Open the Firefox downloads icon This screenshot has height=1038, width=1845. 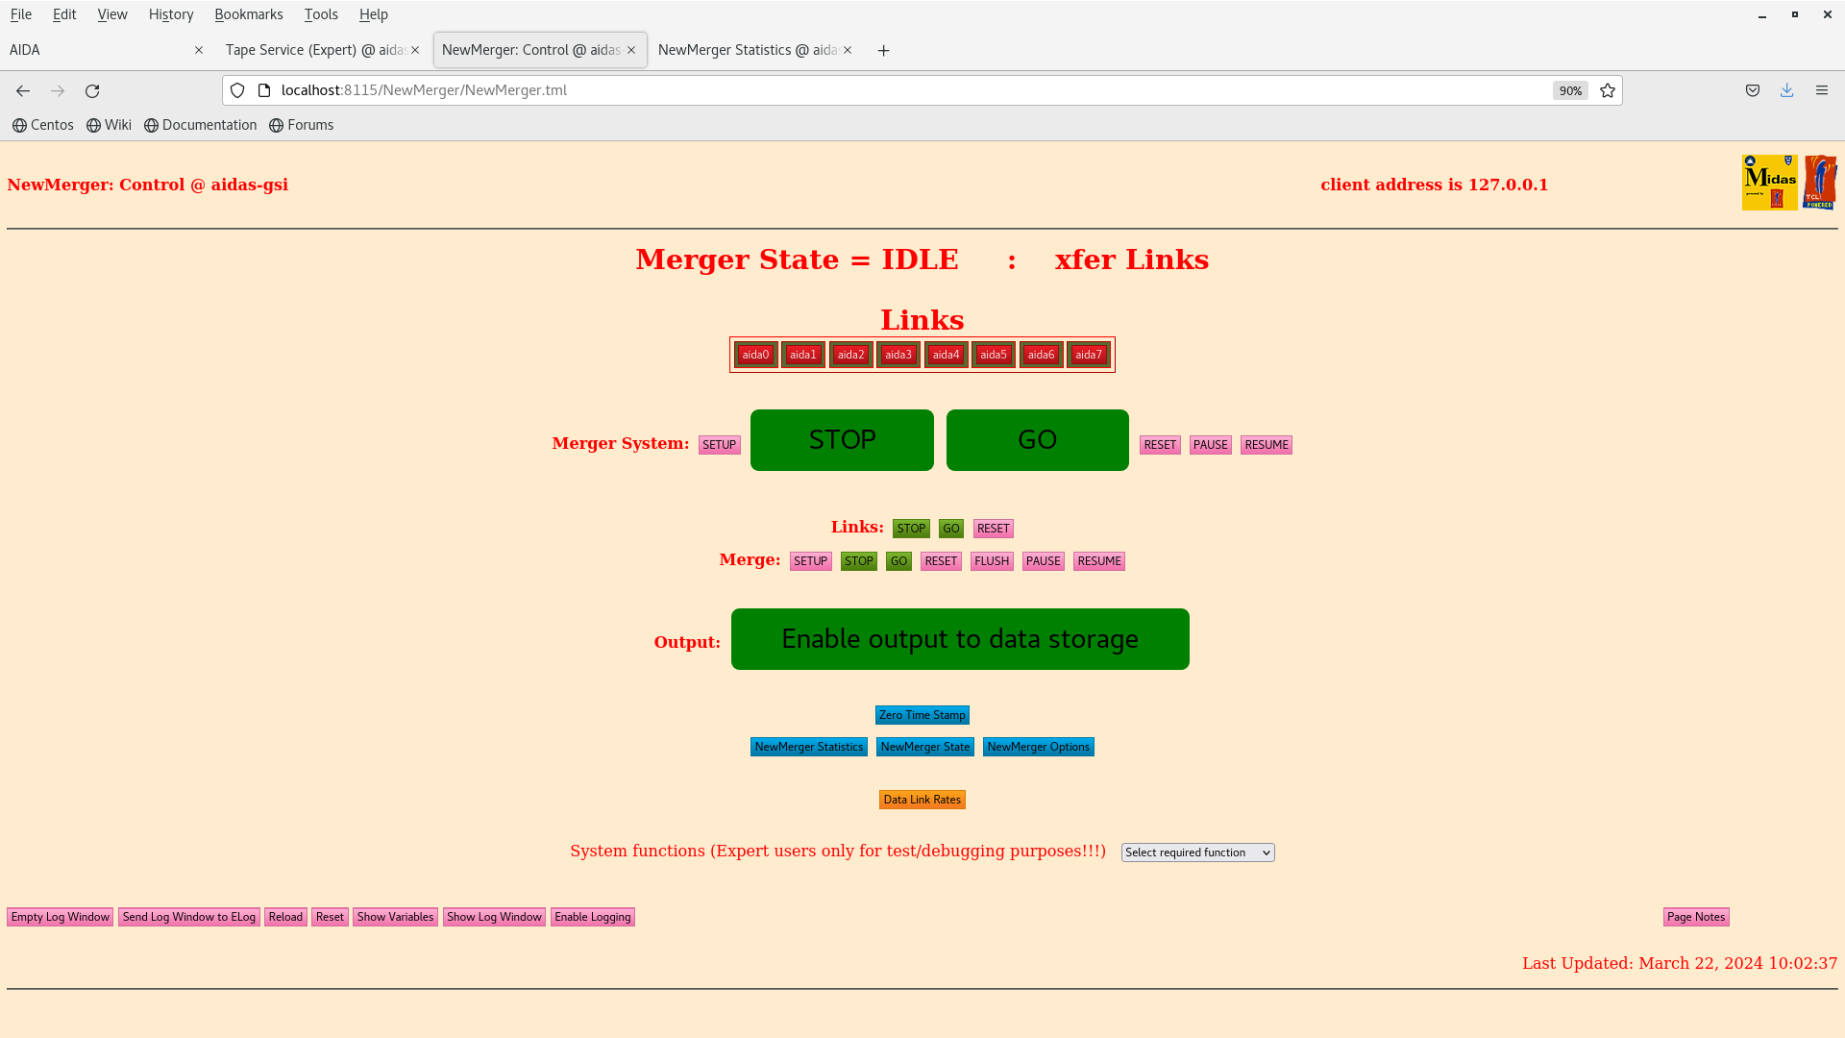click(1786, 90)
